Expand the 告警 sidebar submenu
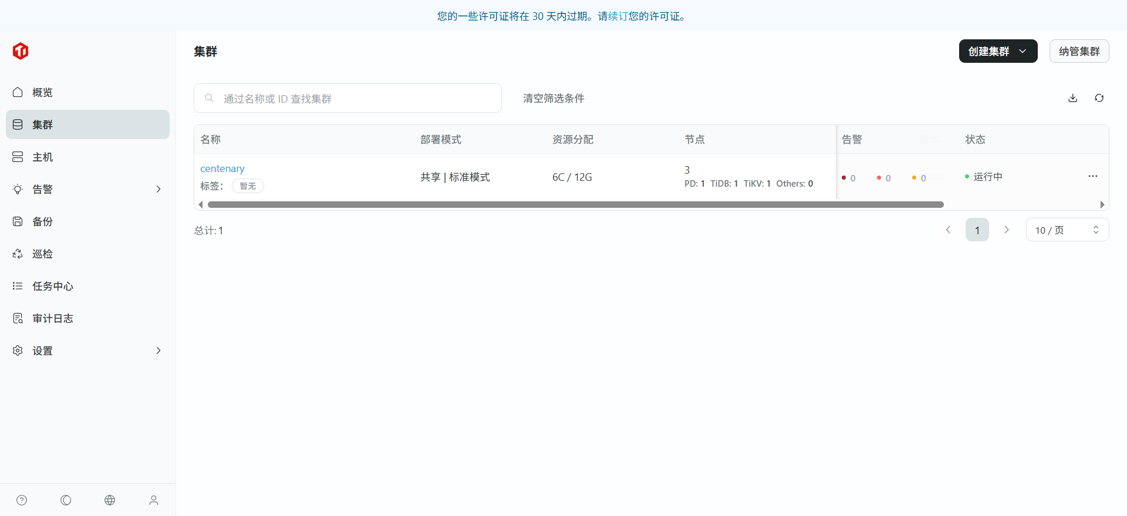 158,189
